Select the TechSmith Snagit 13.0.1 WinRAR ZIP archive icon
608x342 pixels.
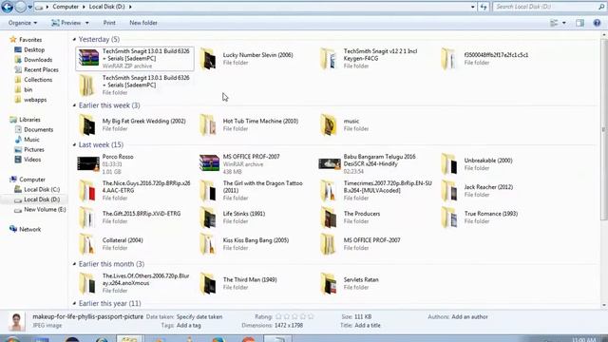(x=88, y=58)
